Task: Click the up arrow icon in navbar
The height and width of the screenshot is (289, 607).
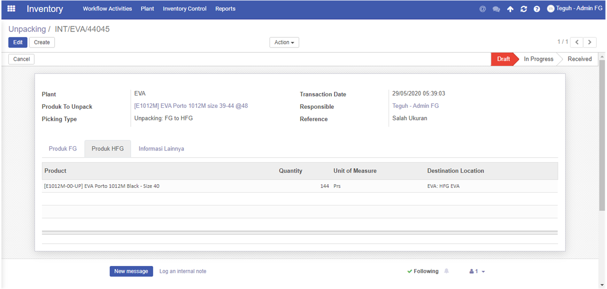Action: coord(510,9)
